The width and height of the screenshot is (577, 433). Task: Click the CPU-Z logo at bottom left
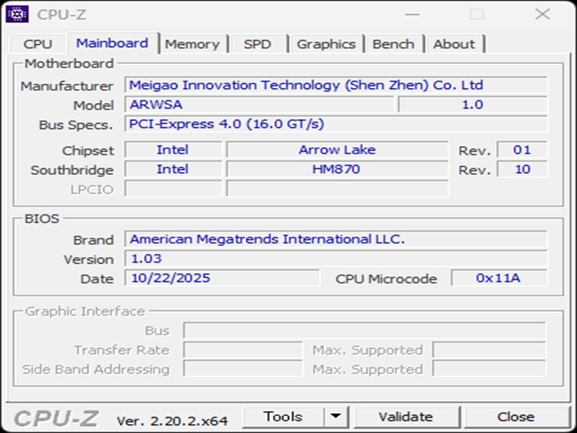[x=56, y=419]
